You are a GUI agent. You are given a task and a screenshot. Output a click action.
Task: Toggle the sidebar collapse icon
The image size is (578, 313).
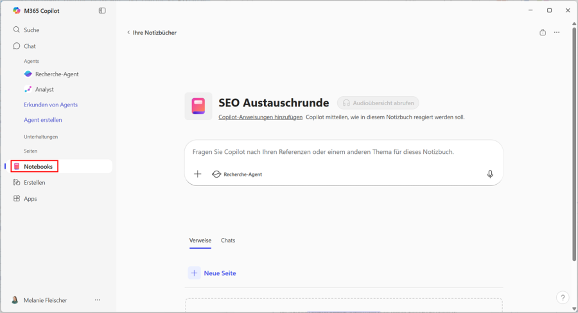(102, 11)
